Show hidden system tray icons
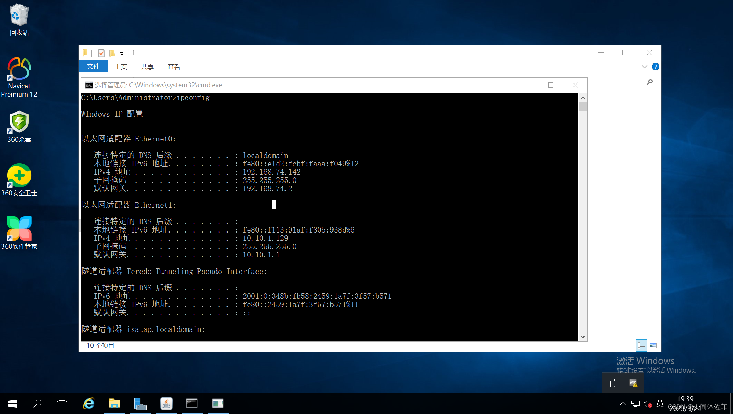The image size is (733, 414). (623, 403)
